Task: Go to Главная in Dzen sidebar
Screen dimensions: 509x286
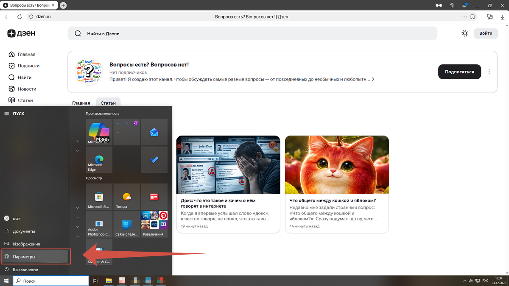Action: pos(22,54)
